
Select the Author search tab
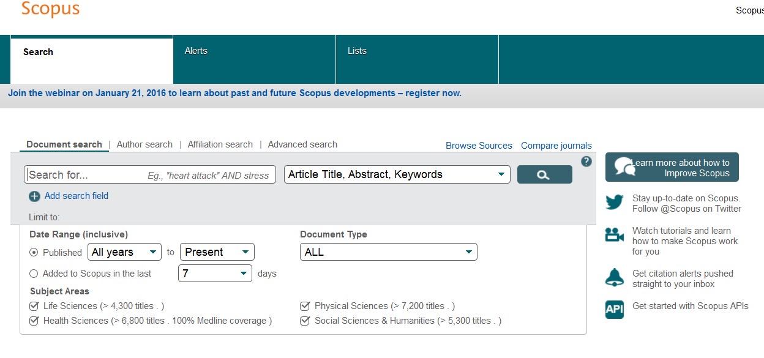coord(144,144)
